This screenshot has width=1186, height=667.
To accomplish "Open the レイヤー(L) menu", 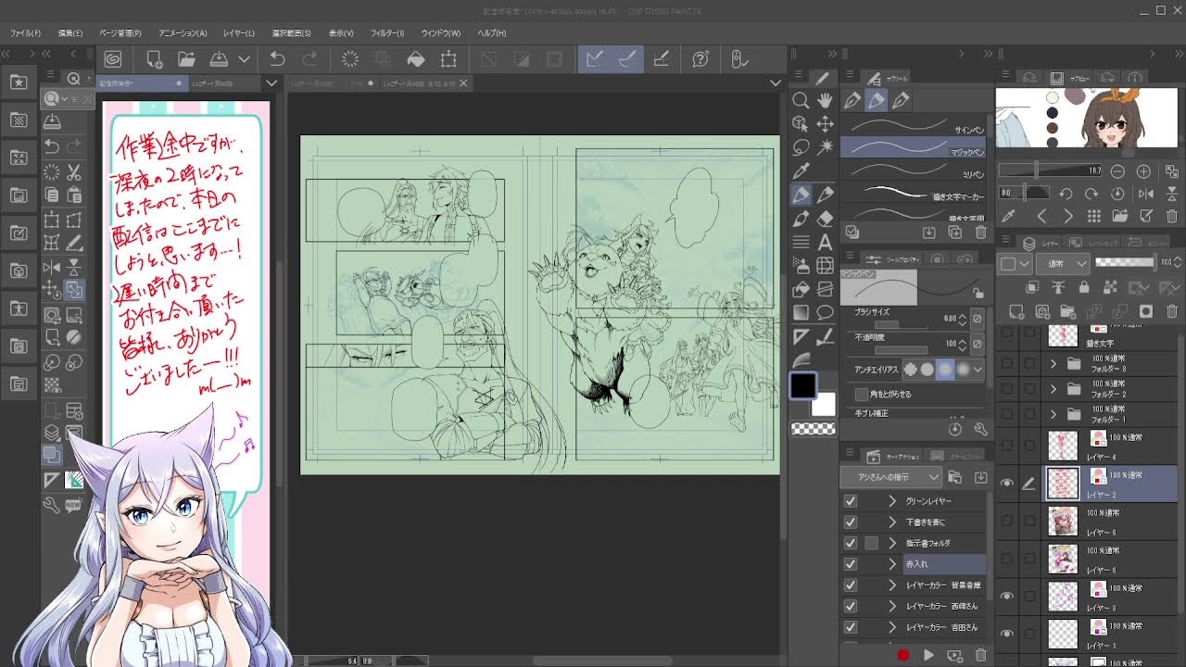I will pos(238,33).
